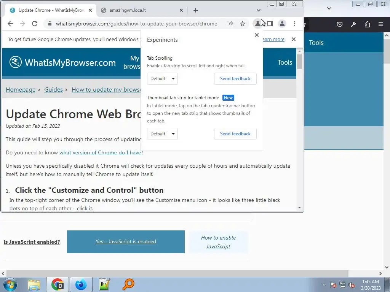The height and width of the screenshot is (292, 390).
Task: Close the Experiments popup
Action: coord(257,35)
